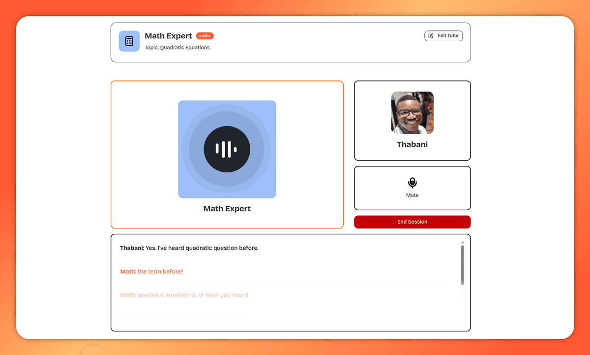Click the sound wave icon in the tutor panel
Viewport: 590px width, 355px height.
[x=227, y=149]
